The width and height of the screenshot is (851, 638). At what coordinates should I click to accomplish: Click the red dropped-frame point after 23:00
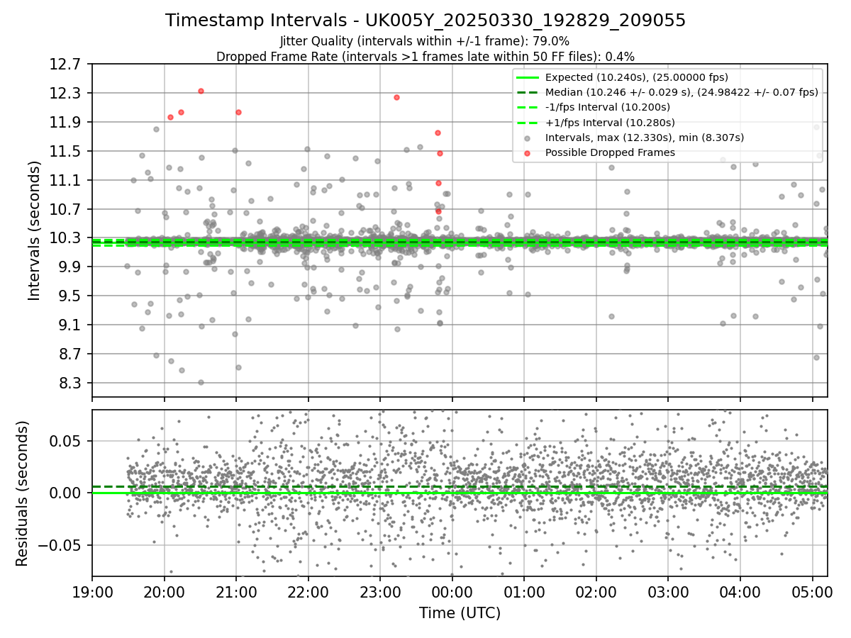396,97
